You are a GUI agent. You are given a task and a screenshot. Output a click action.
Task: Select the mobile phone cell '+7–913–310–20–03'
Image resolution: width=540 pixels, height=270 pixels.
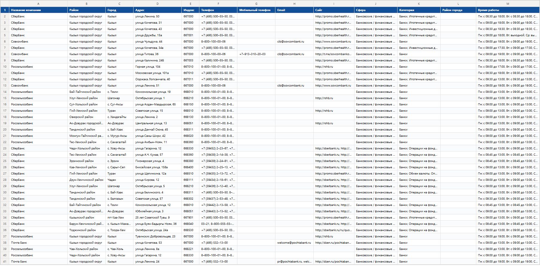(256, 54)
